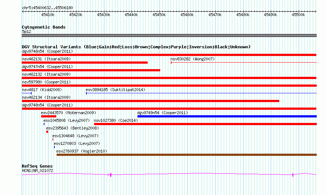
Task: Click the thin red line for nsv830282
Action: point(244,62)
